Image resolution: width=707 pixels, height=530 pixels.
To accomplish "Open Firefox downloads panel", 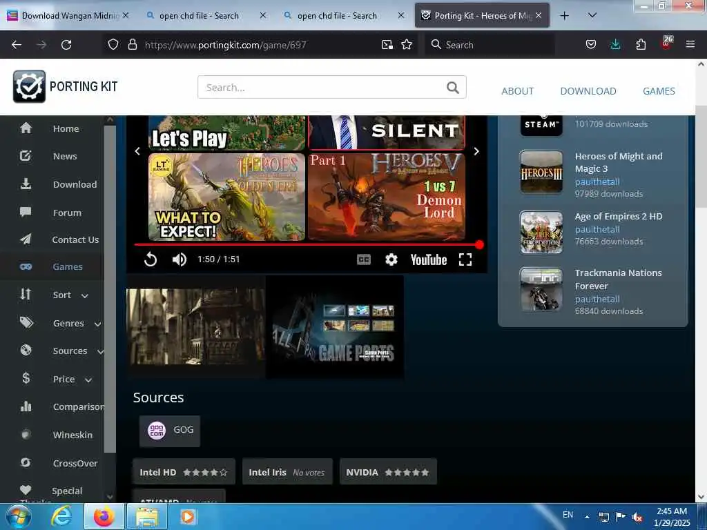I will coord(615,45).
